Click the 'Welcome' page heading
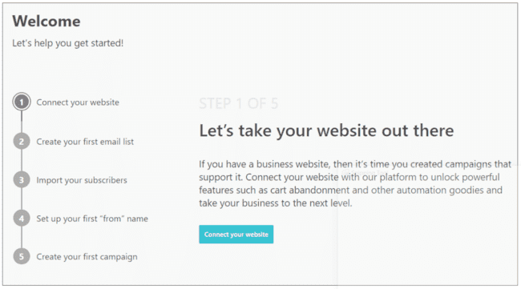Image resolution: width=521 pixels, height=289 pixels. click(46, 22)
